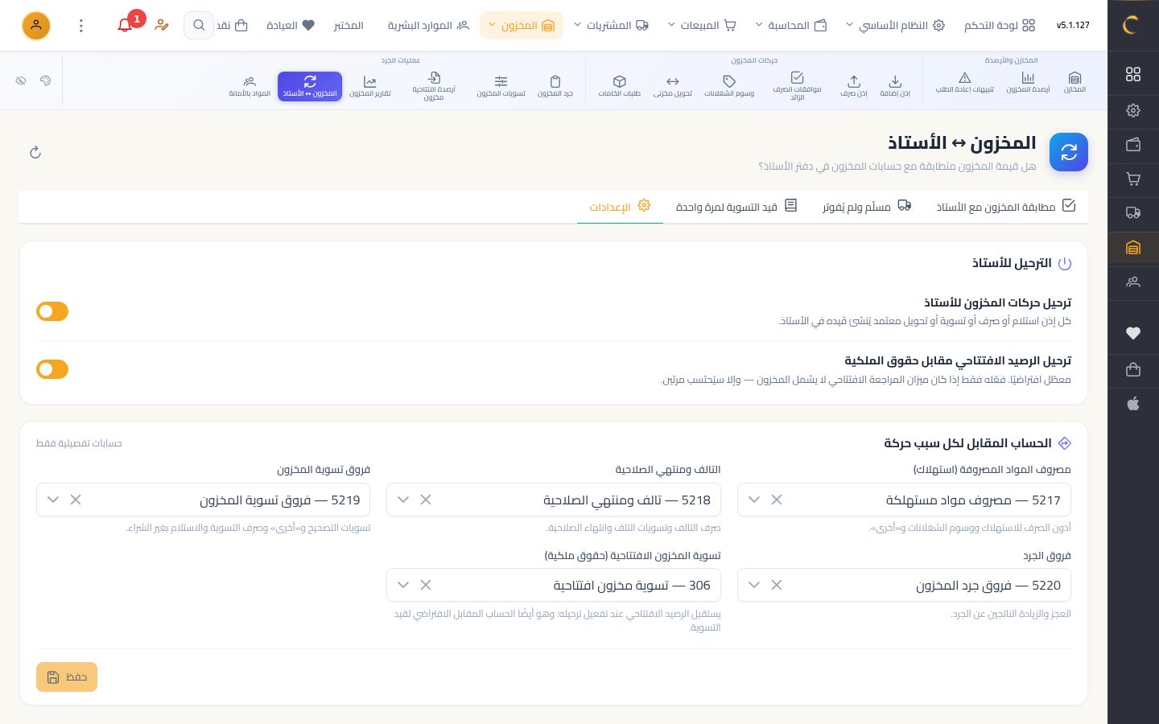This screenshot has width=1159, height=724.
Task: Expand the 5217 مصروف مواد مستهلكة dropdown
Action: 754,500
